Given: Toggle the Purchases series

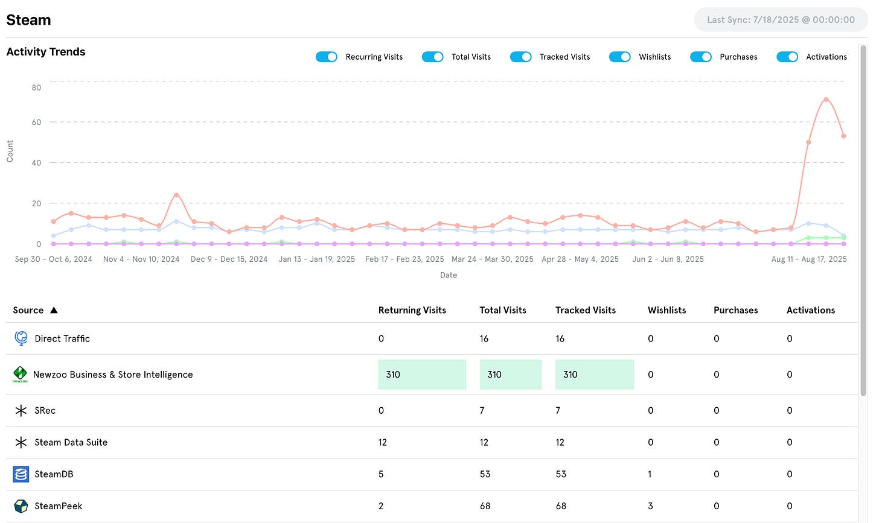Looking at the screenshot, I should click(701, 57).
